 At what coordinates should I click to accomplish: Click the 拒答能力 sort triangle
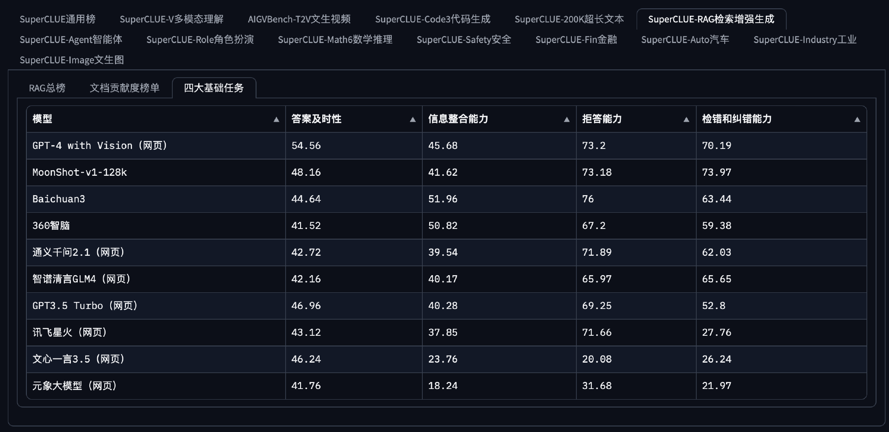(x=686, y=119)
